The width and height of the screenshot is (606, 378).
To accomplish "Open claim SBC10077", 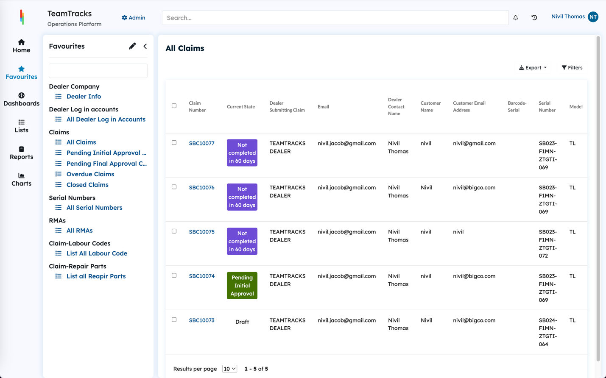I will click(201, 144).
